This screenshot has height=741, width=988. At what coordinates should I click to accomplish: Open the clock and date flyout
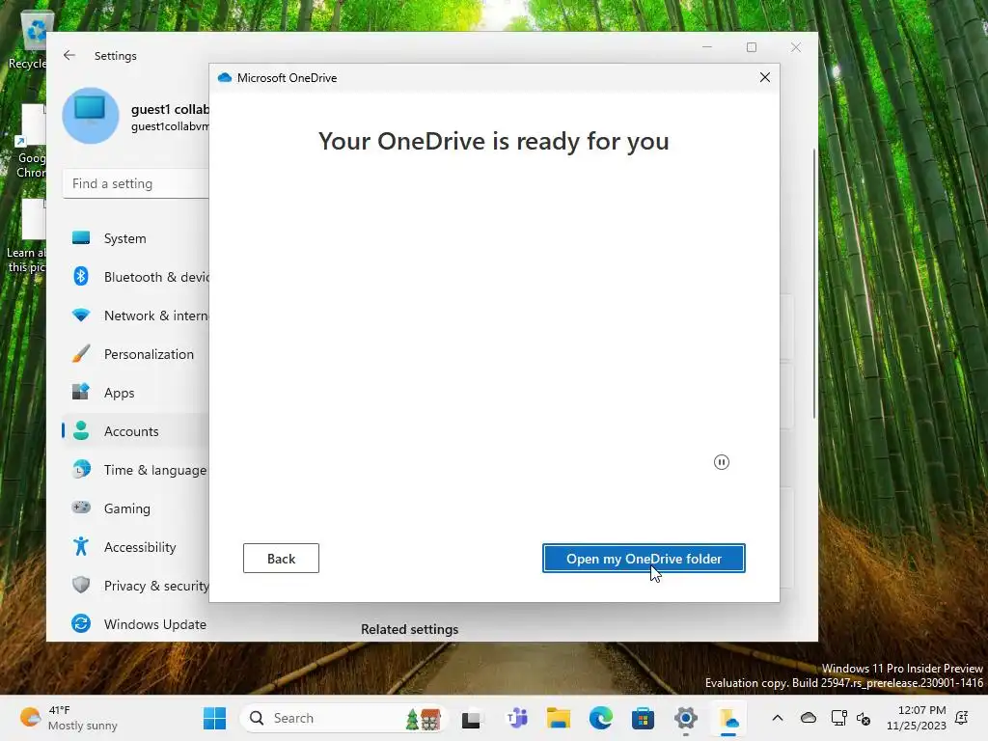(917, 718)
